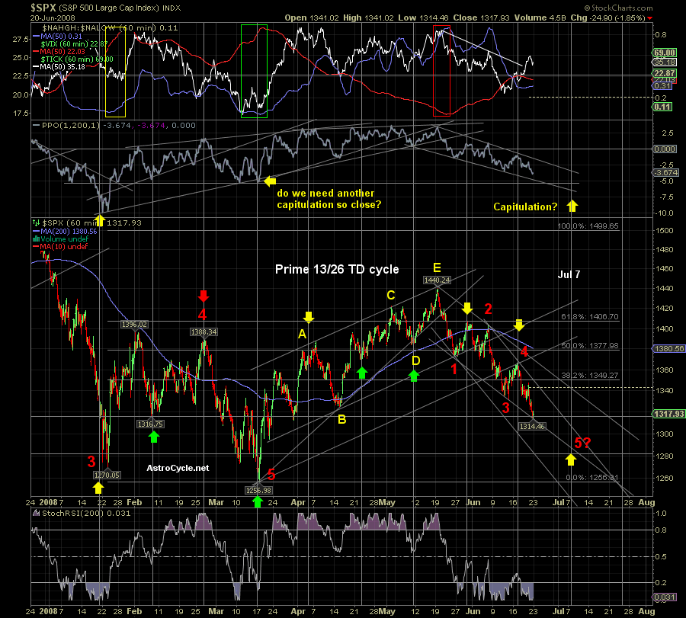Click the red down triangle after Chg value

point(649,18)
